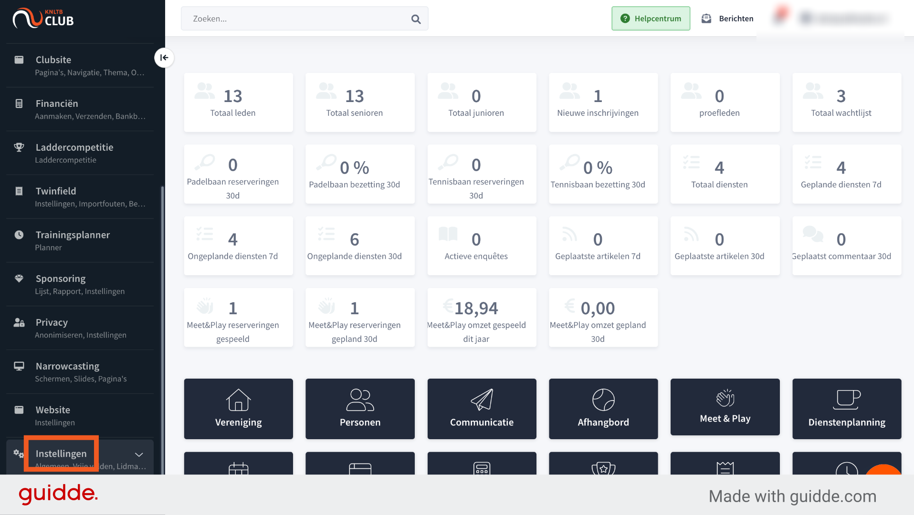Open the Financiën menu item
Image resolution: width=914 pixels, height=515 pixels.
click(80, 109)
